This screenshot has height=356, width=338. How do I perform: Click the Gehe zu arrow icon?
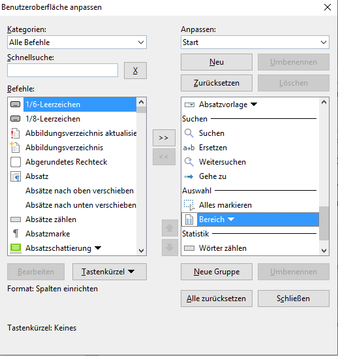[x=189, y=176]
